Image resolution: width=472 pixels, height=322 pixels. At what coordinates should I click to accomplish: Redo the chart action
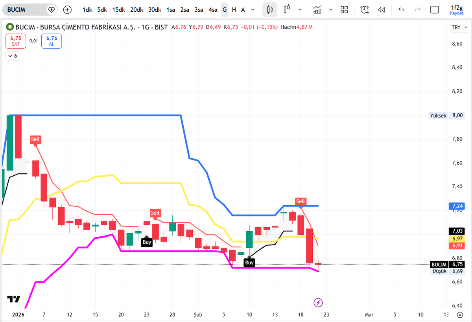418,9
